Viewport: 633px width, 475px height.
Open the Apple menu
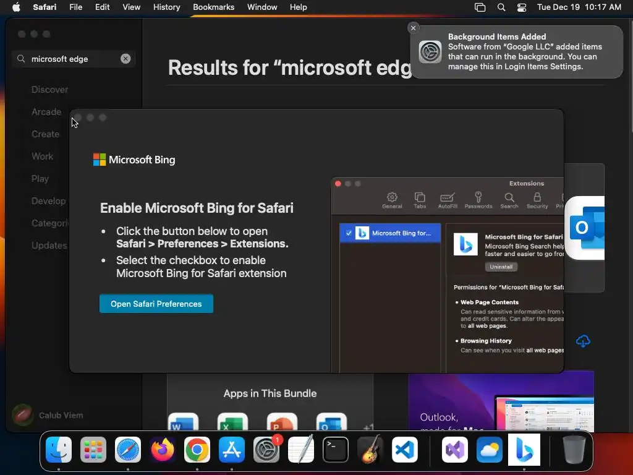[16, 7]
